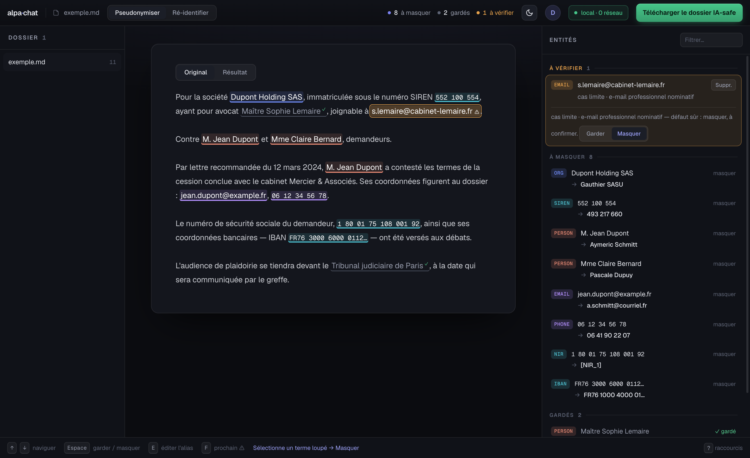Click the ORG type badge in entities list
Viewport: 750px width, 458px height.
[559, 173]
